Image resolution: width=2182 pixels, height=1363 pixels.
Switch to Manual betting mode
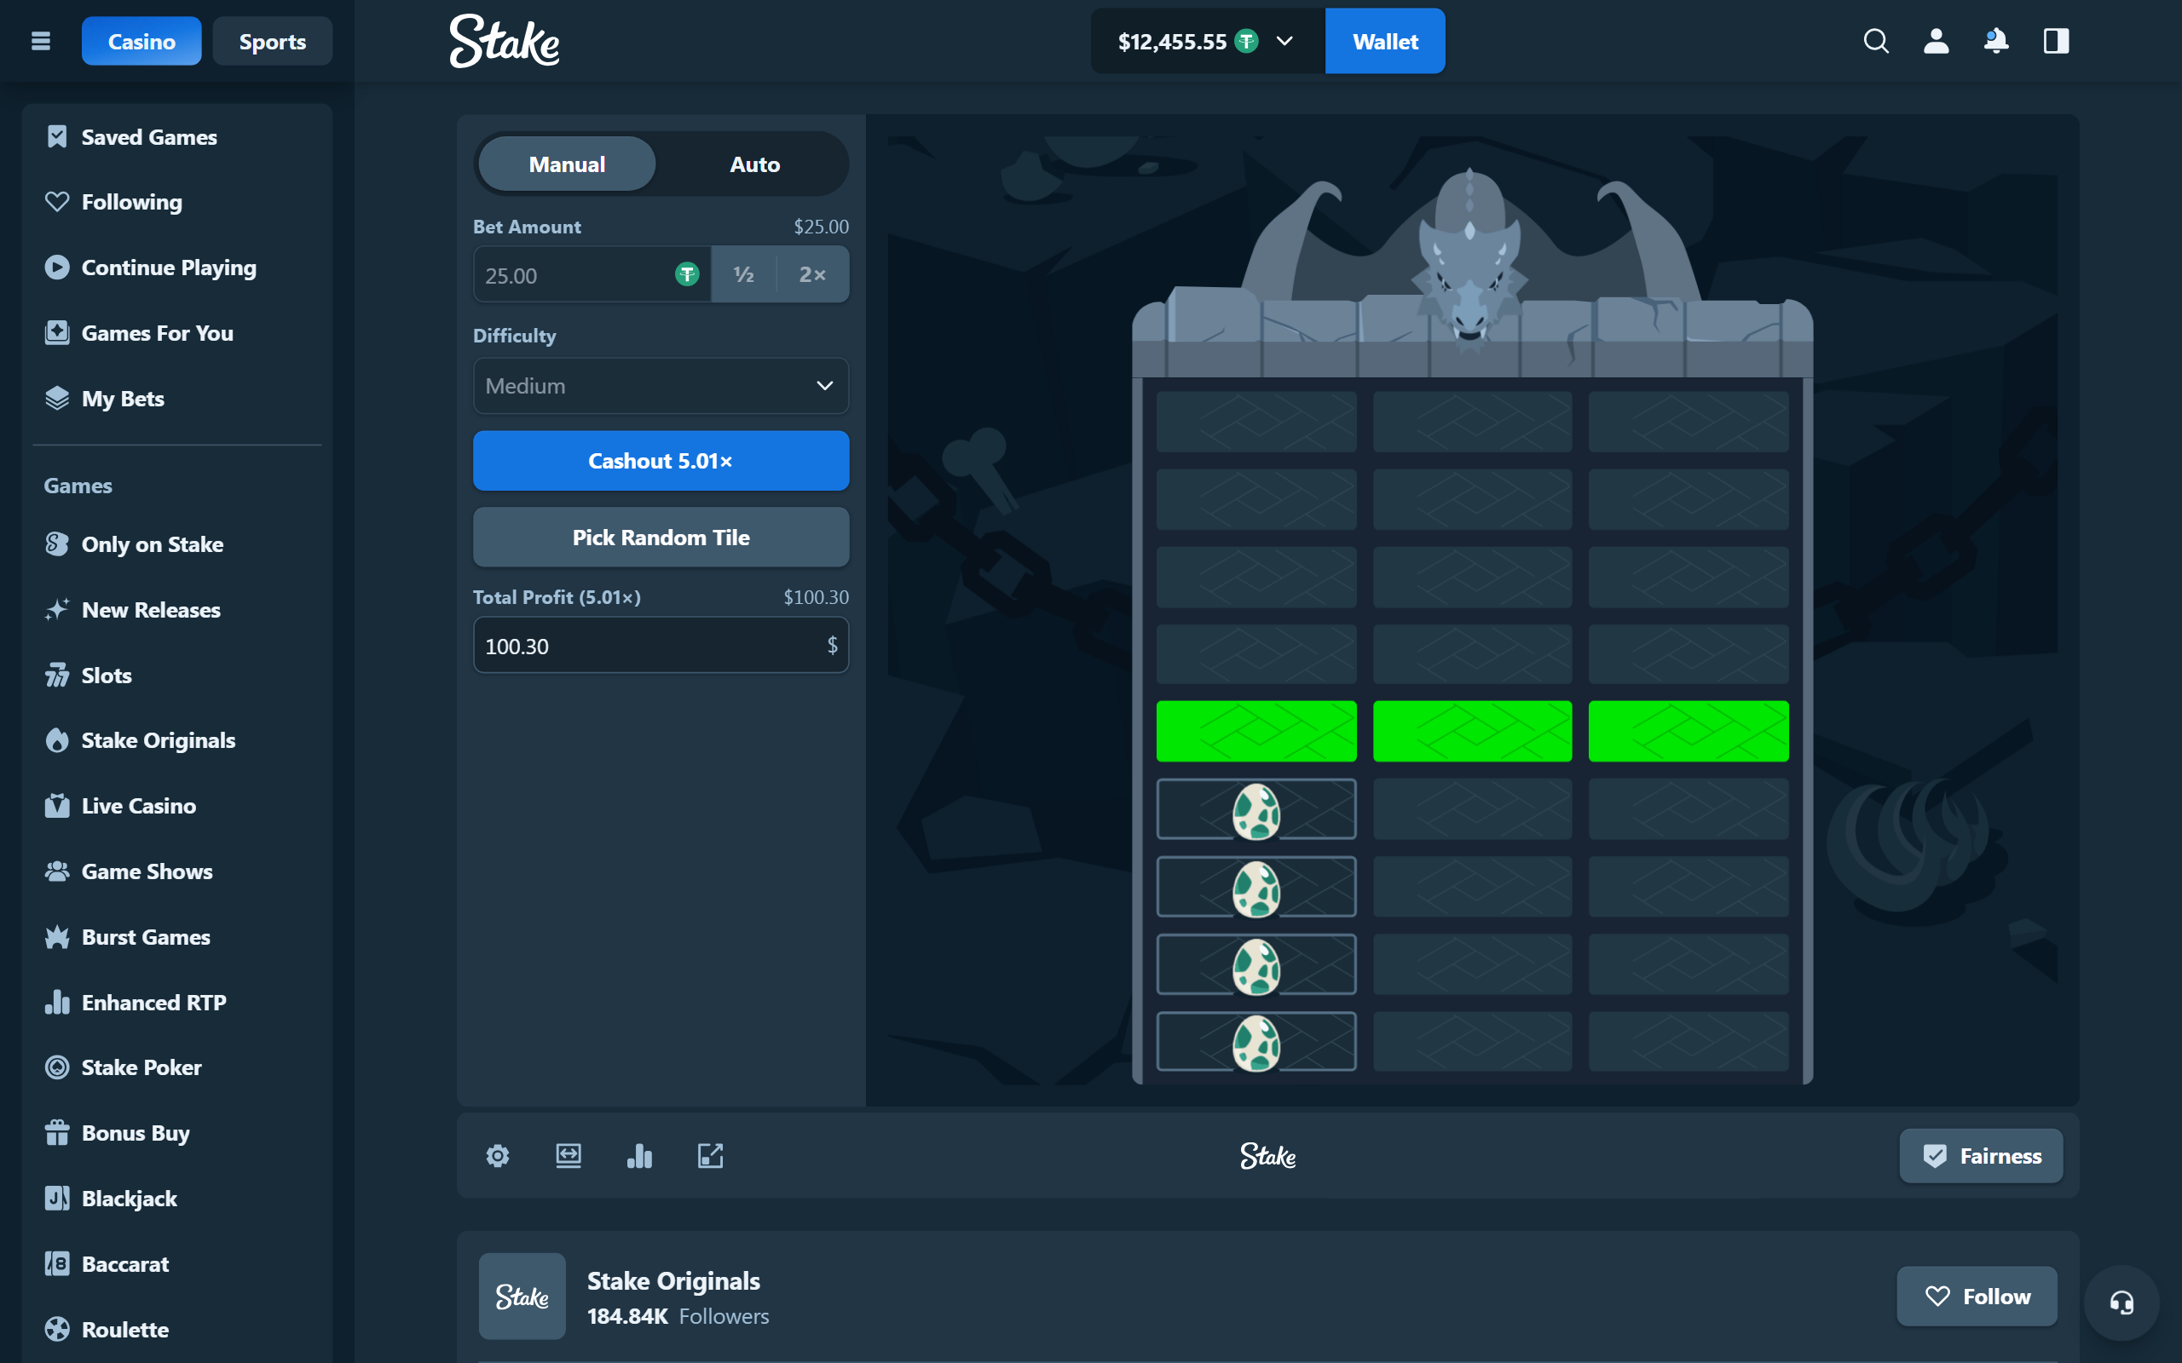tap(567, 164)
